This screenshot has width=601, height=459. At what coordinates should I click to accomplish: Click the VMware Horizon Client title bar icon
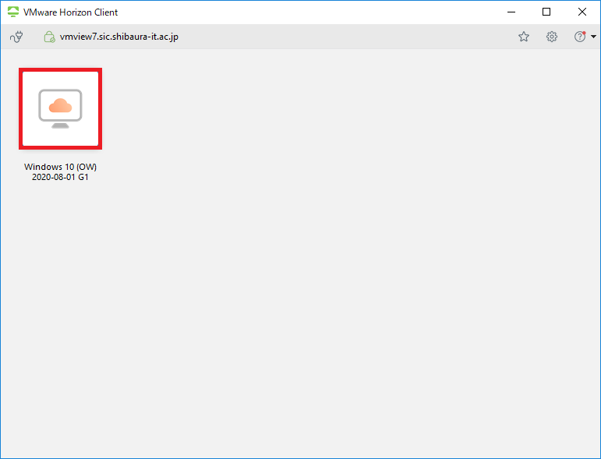[13, 12]
